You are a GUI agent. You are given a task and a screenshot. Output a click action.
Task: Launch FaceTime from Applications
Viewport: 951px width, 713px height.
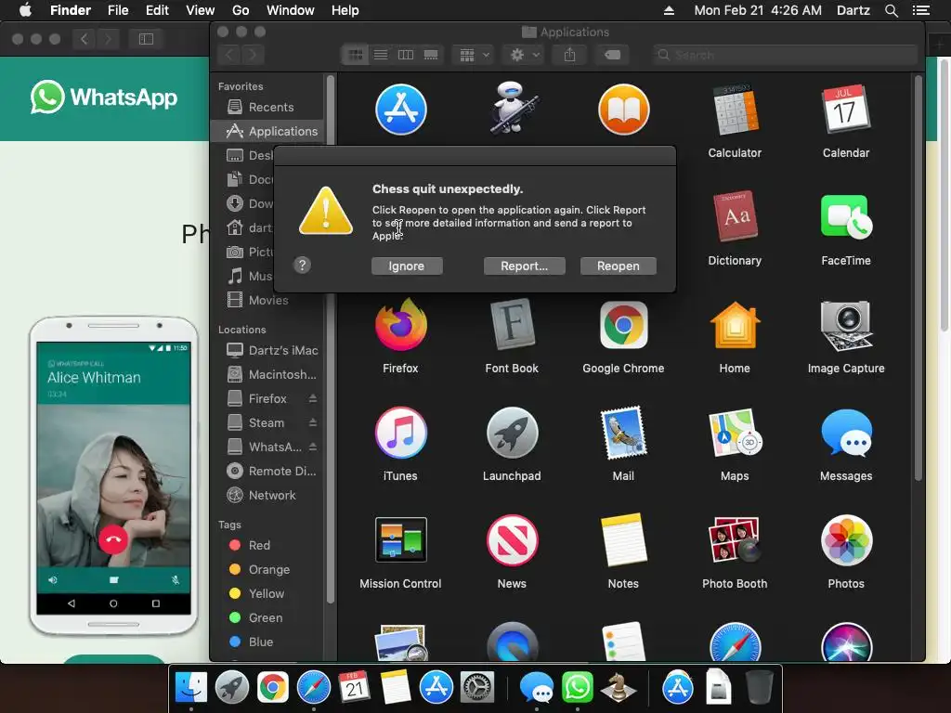pos(846,217)
